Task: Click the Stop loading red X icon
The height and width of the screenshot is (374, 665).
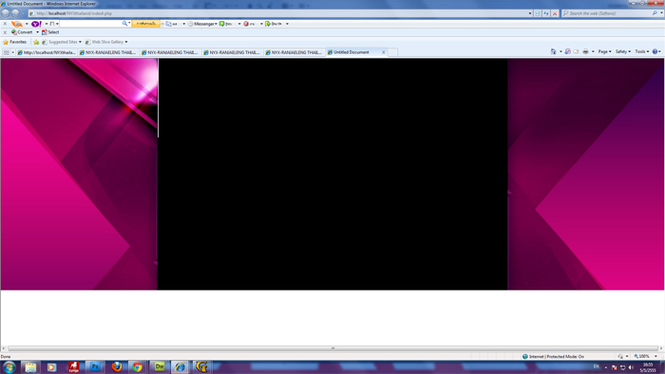Action: pos(555,13)
